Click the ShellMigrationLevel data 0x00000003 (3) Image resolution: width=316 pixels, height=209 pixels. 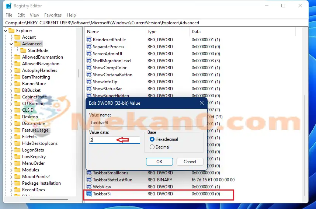coord(206,61)
